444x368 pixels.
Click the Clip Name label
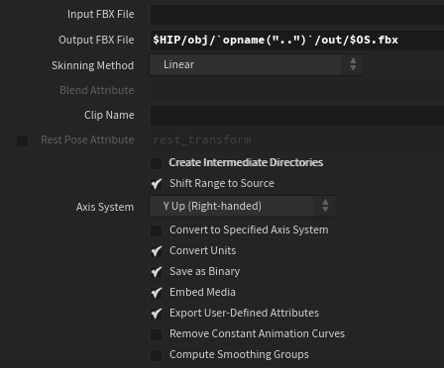tap(109, 115)
